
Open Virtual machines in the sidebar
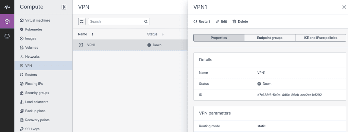[43, 20]
